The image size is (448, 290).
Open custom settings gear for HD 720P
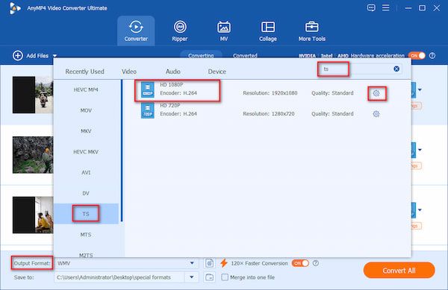pos(376,114)
